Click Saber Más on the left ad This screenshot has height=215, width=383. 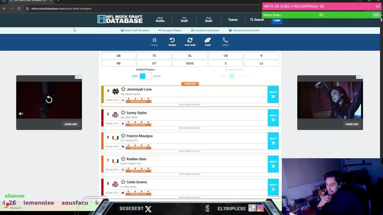click(71, 124)
